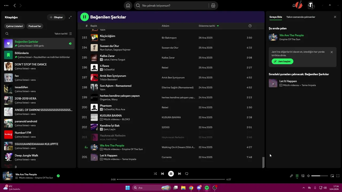Filter library by Çalma Listeleri
Viewport: 342px width, 192px height.
(15, 26)
